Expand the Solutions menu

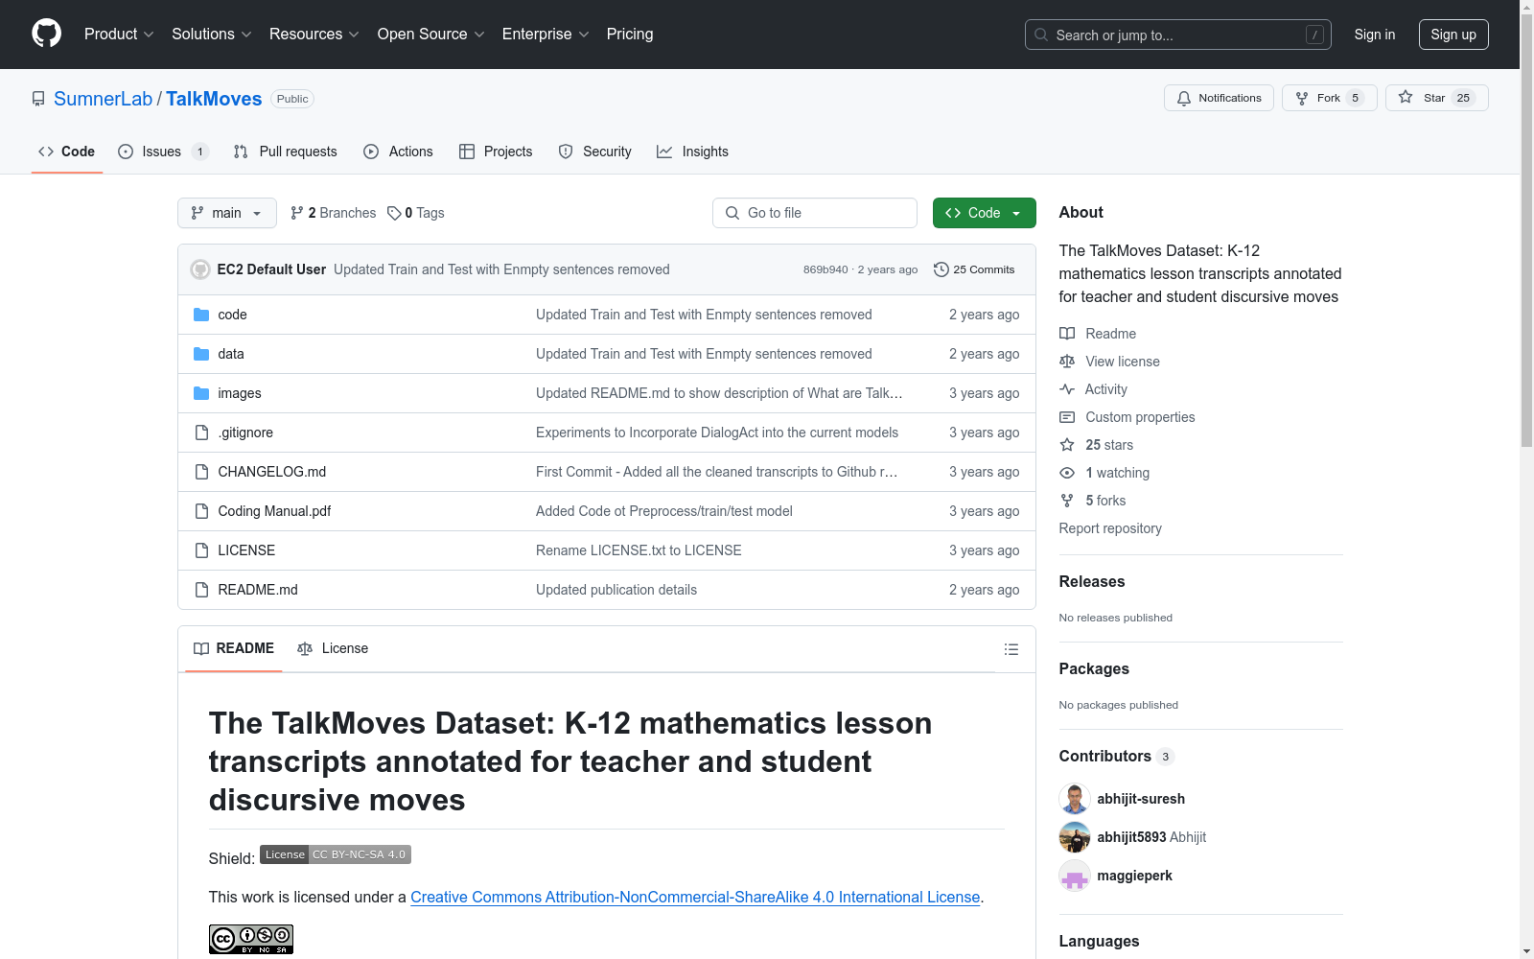(212, 34)
